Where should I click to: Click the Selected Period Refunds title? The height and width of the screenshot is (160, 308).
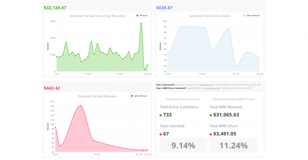point(97,96)
